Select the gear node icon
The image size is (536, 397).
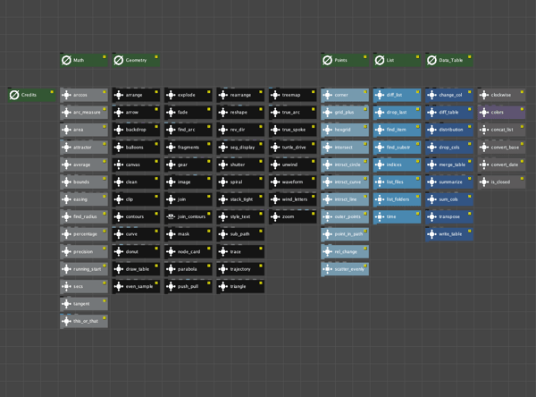click(171, 165)
